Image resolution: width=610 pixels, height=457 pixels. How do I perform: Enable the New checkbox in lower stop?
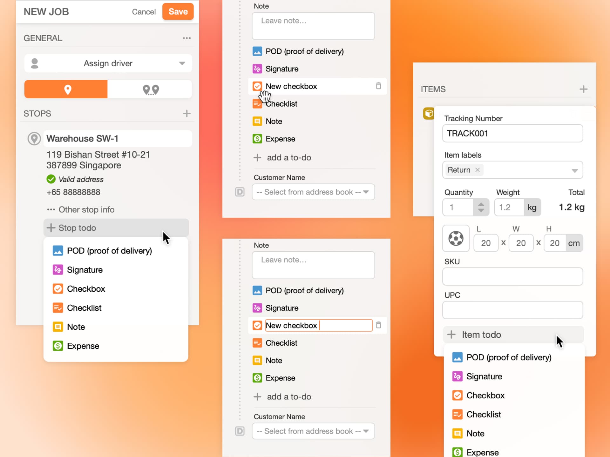(258, 326)
